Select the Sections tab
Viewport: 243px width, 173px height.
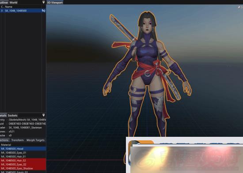pyautogui.click(x=4, y=140)
